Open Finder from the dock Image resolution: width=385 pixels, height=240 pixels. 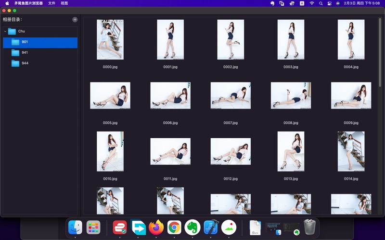75,227
